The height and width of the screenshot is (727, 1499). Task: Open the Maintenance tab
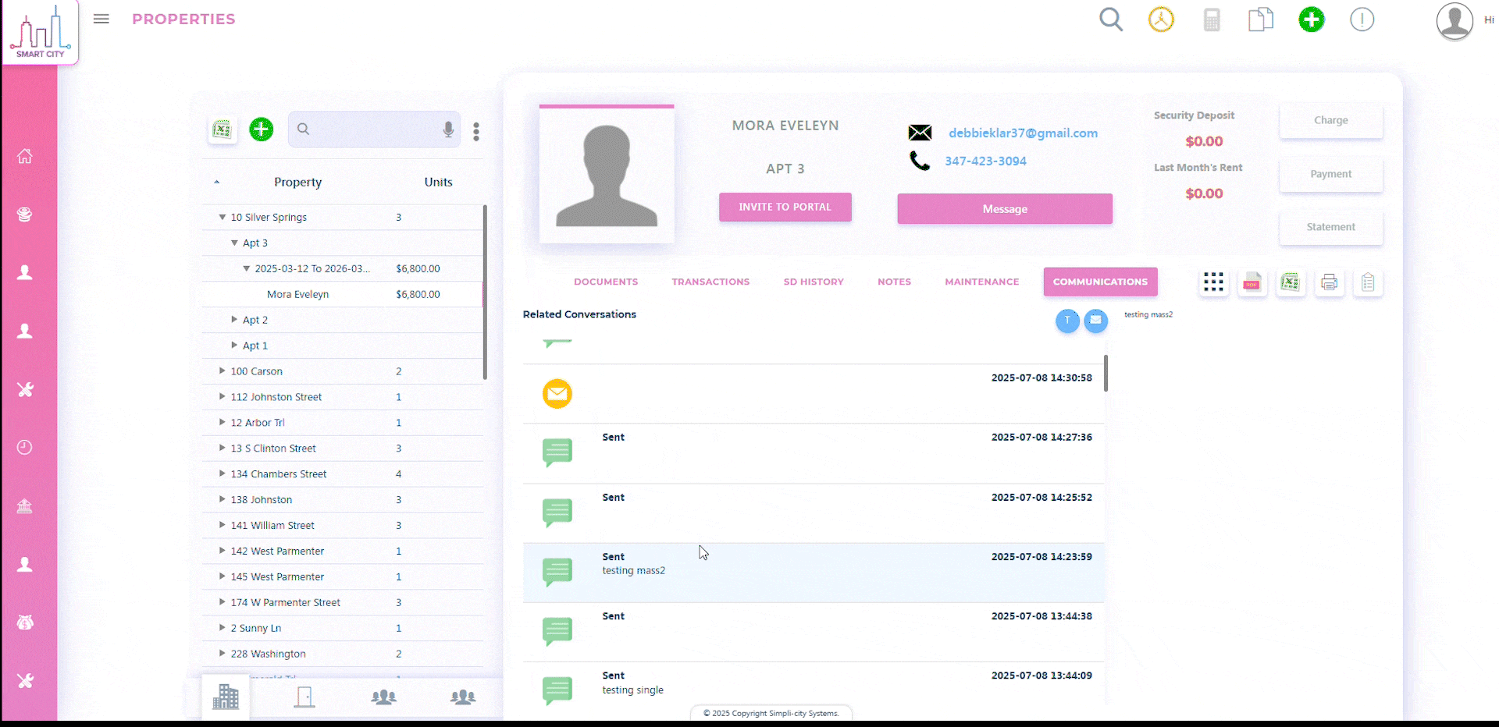[x=981, y=282]
